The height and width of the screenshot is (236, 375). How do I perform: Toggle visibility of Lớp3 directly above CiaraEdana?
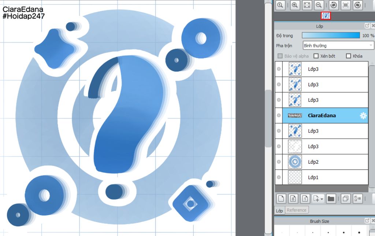point(279,100)
